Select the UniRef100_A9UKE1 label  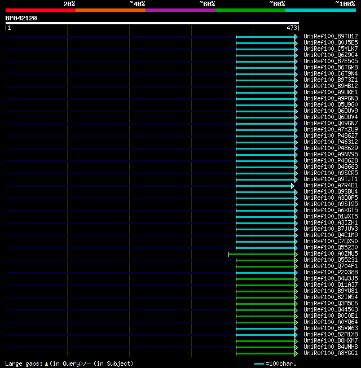(331, 92)
